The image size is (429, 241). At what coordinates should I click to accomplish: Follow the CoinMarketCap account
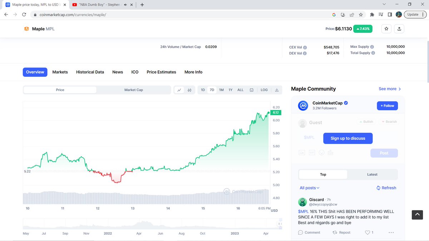pyautogui.click(x=387, y=106)
